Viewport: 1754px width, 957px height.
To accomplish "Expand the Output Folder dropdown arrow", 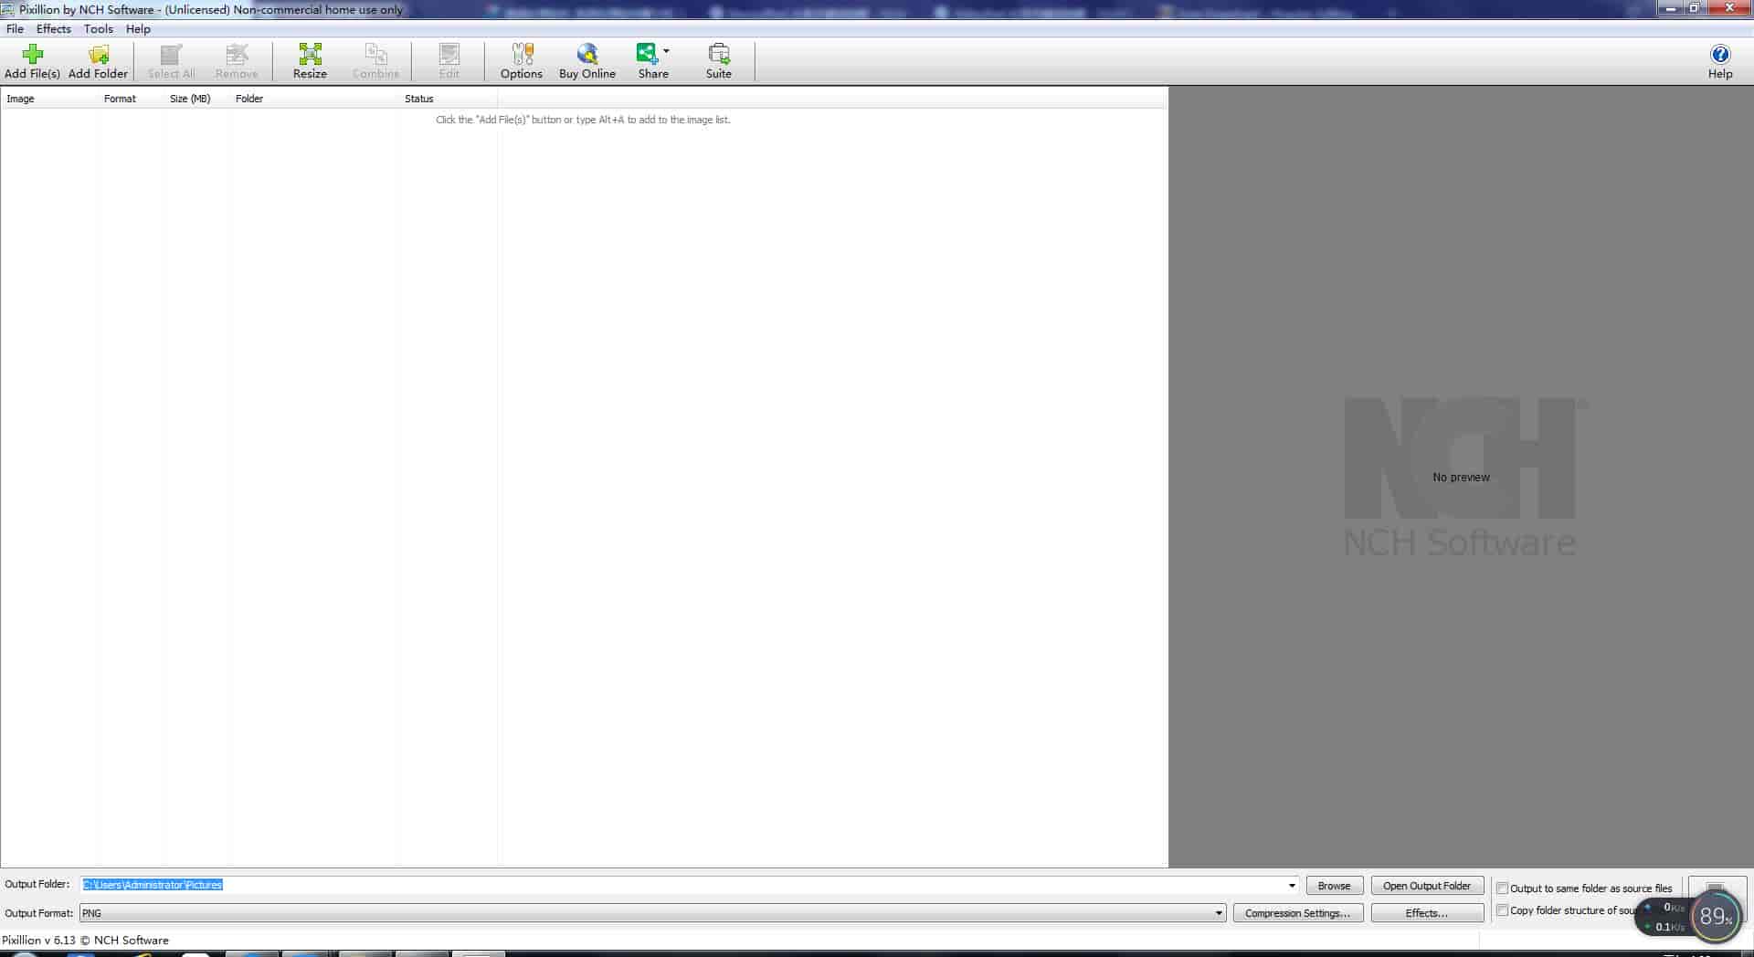I will click(x=1291, y=885).
